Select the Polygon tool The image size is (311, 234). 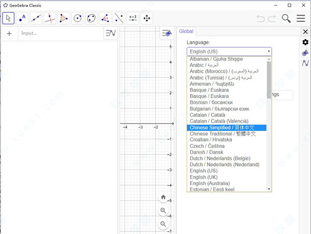[x=64, y=18]
